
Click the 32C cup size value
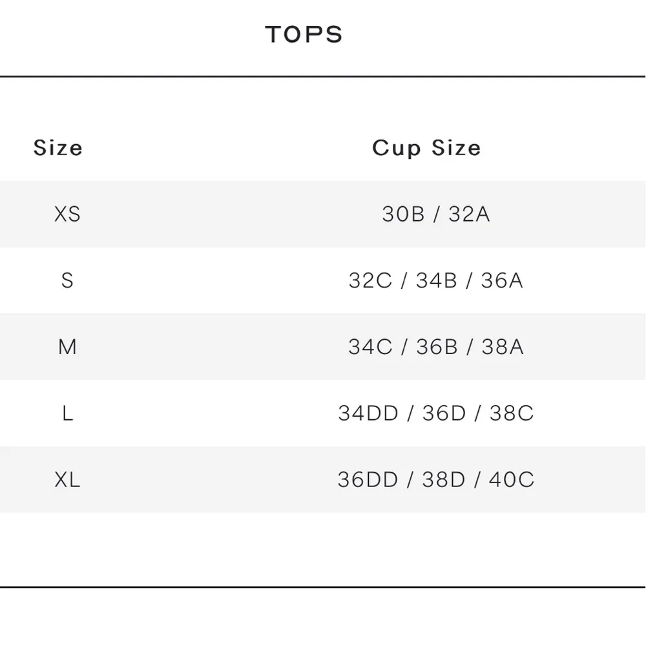[370, 280]
